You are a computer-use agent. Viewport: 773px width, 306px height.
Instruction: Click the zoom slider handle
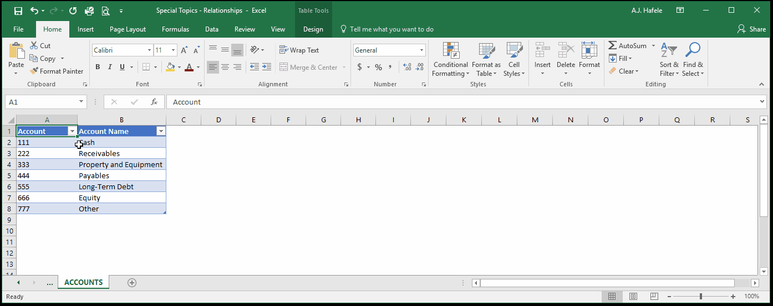pos(700,297)
